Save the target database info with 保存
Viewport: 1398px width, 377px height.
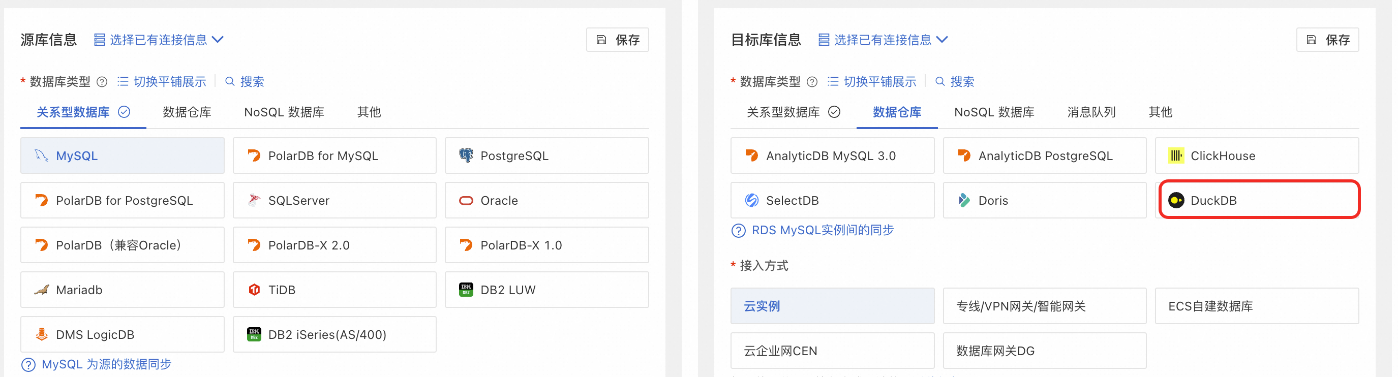click(1327, 40)
